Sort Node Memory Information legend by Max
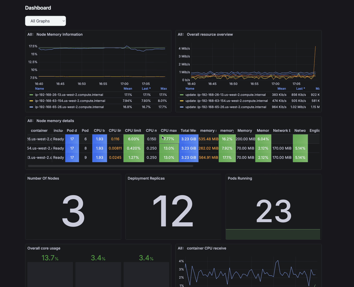This screenshot has height=287, width=354. 164,89
